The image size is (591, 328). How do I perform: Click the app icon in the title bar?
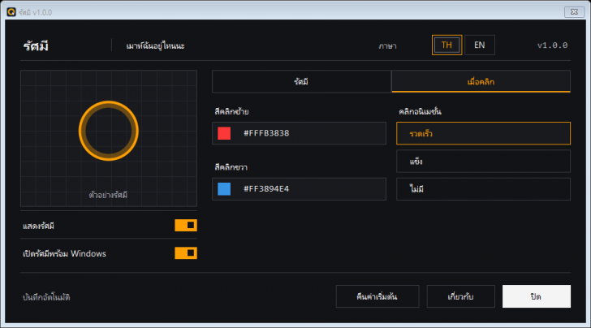click(11, 12)
